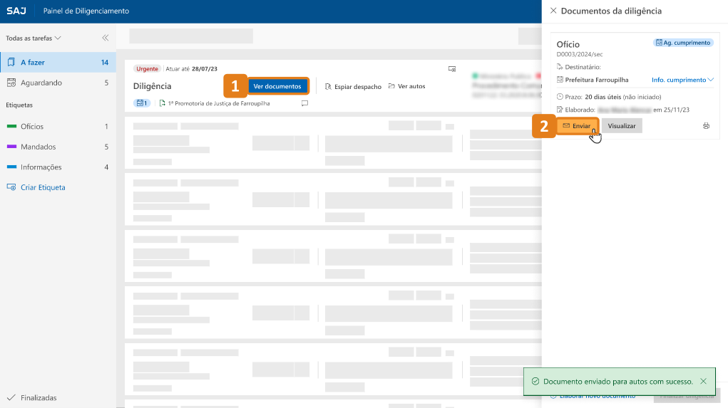
Task: Click the screen icon at the Diligência card corner
Action: coord(451,69)
